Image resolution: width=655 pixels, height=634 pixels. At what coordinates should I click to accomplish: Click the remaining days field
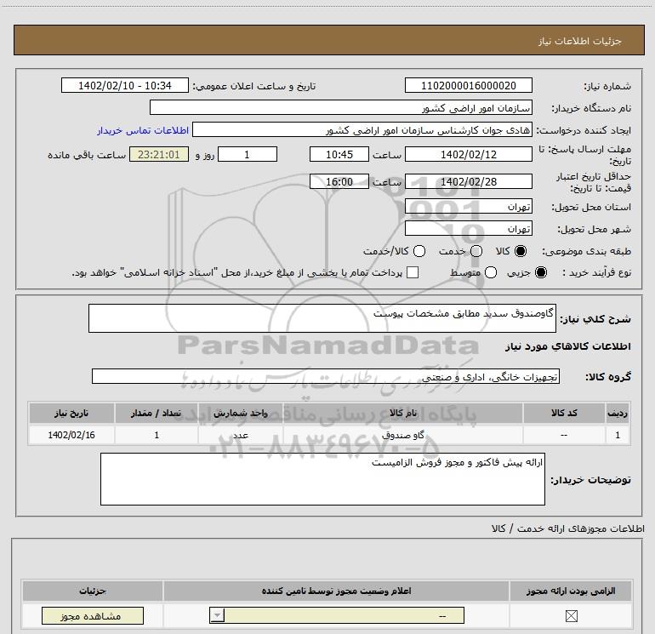pos(248,154)
